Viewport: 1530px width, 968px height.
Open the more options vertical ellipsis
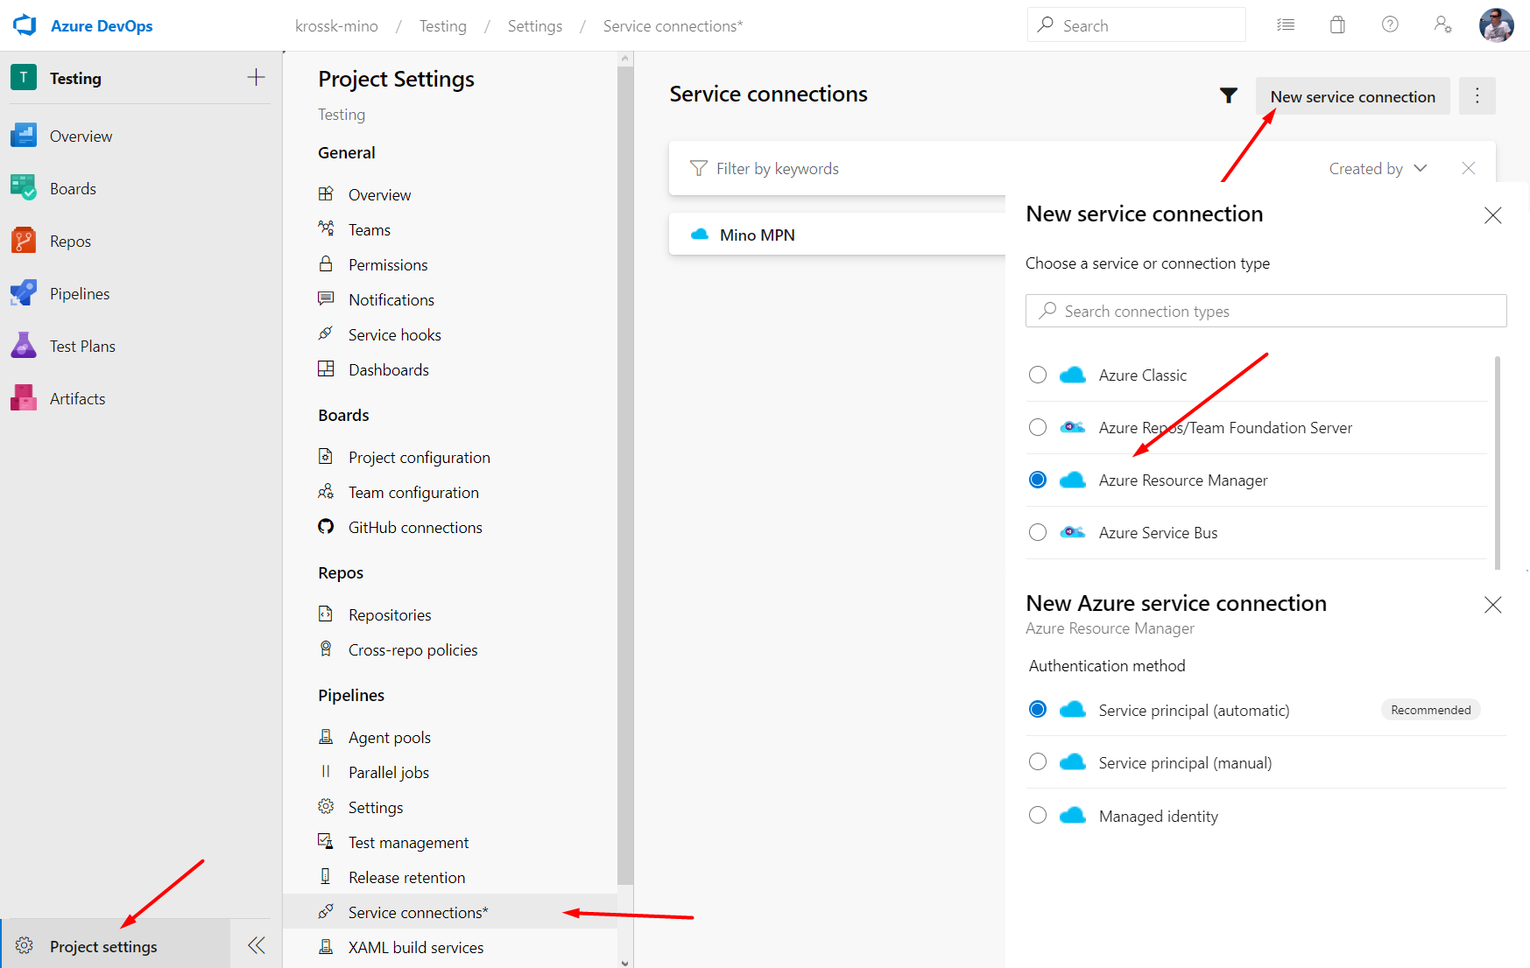1477,95
